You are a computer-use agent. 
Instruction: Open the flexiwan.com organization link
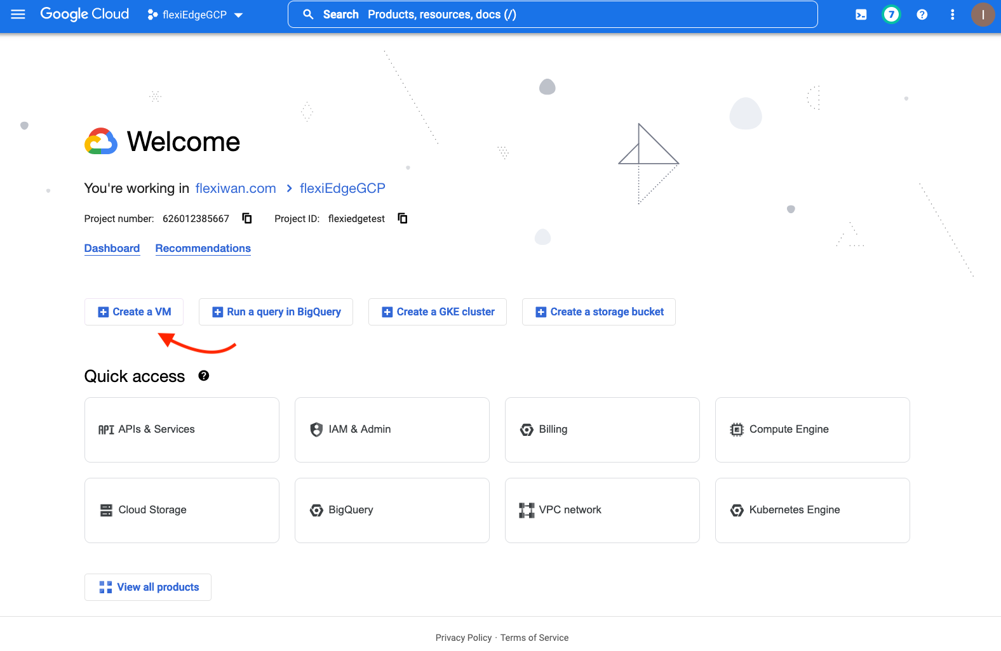236,188
